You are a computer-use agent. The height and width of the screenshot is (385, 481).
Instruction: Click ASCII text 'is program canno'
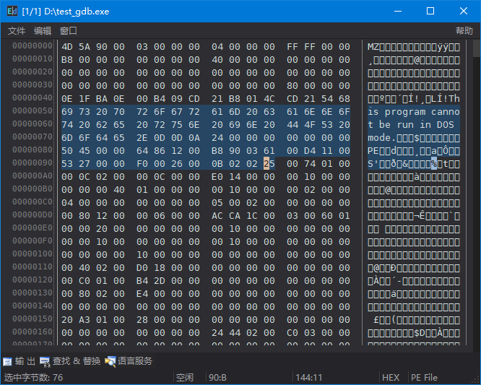414,112
